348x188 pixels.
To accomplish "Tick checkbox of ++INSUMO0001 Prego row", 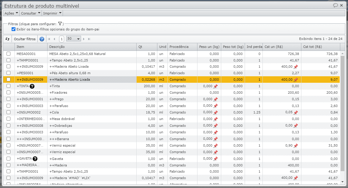I will click(8, 99).
